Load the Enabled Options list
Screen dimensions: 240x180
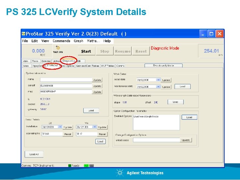coord(189,117)
